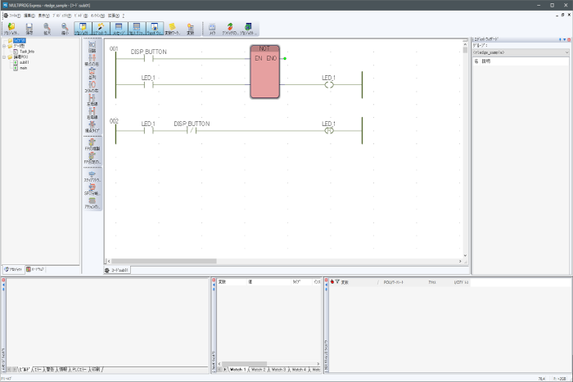Screen dimensions: 573x382
Task: Collapse the Logical POU folder in tree
Action: point(5,56)
